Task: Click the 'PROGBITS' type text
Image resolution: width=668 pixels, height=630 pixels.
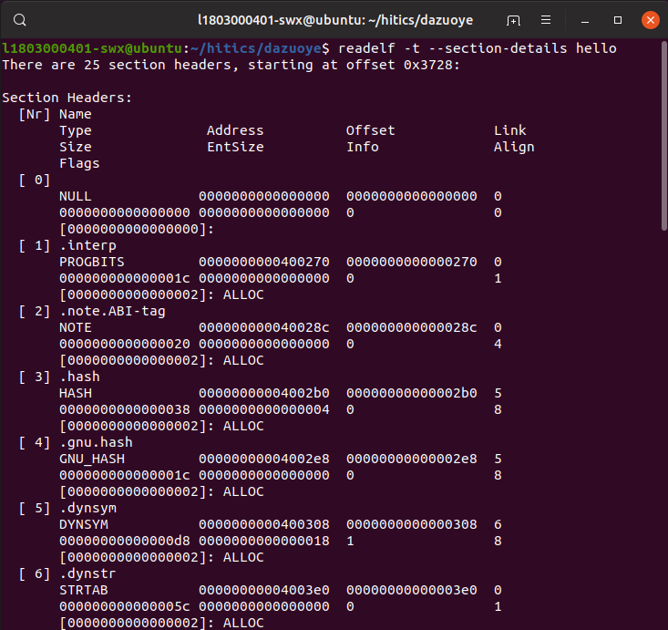Action: (92, 263)
